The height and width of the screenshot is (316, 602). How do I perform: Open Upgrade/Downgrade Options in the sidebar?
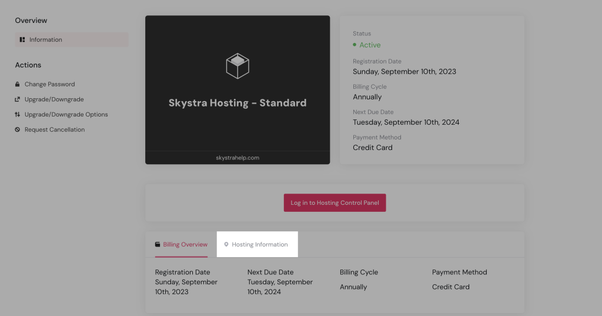[66, 115]
